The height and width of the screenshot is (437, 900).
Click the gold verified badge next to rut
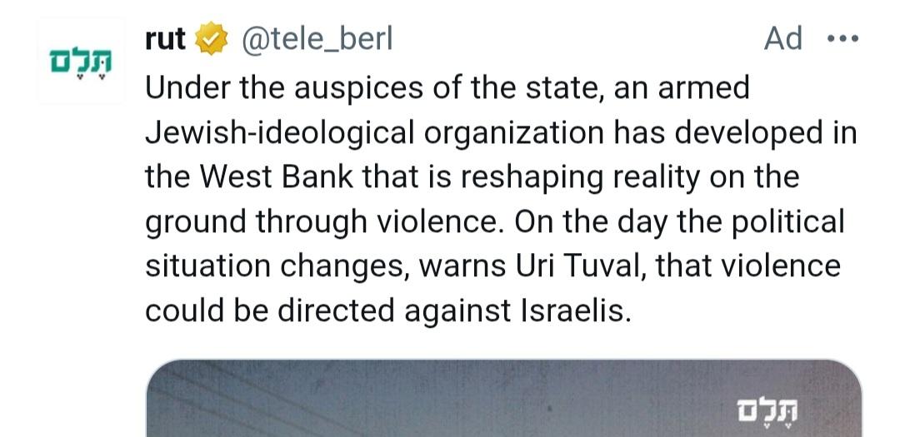211,38
